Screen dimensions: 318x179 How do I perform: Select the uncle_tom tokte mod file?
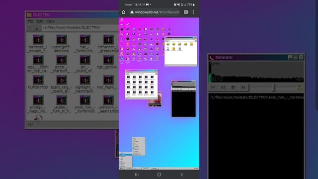85,104
